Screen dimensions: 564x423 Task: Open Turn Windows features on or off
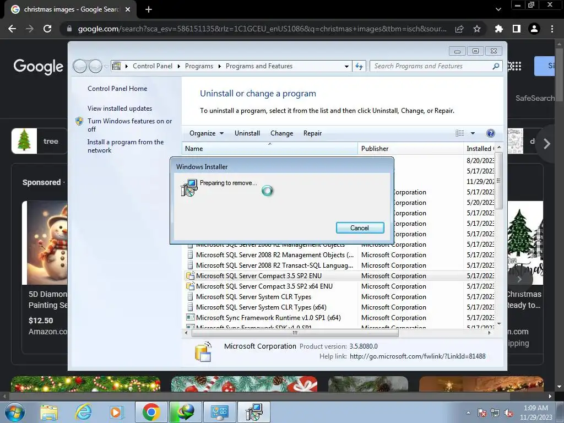[x=129, y=125]
